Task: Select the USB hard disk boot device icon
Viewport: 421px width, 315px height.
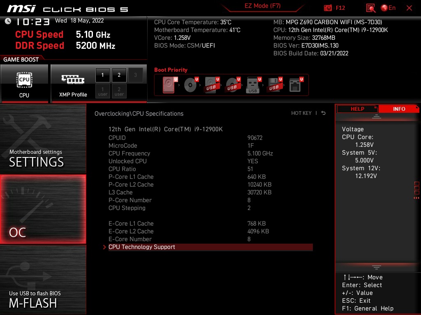Action: (212, 85)
